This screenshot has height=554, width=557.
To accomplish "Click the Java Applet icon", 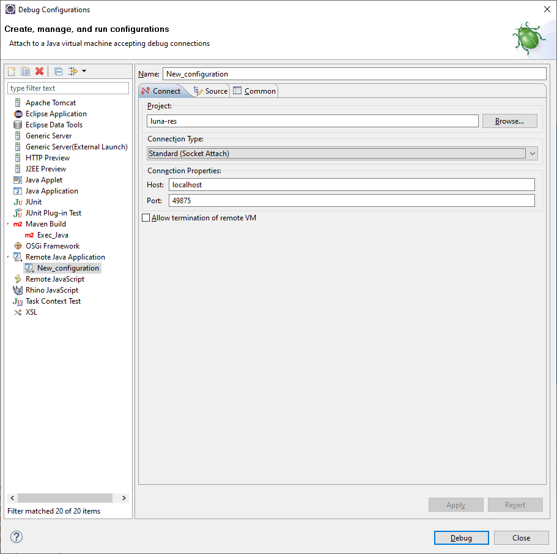I will click(18, 180).
